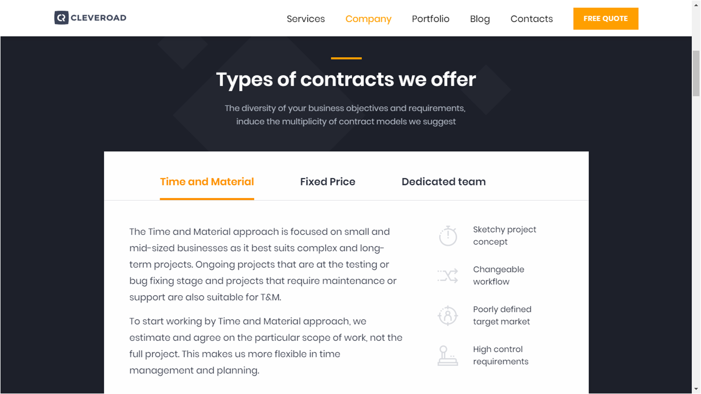Click the FREE QUOTE button
The height and width of the screenshot is (394, 701).
pyautogui.click(x=605, y=18)
